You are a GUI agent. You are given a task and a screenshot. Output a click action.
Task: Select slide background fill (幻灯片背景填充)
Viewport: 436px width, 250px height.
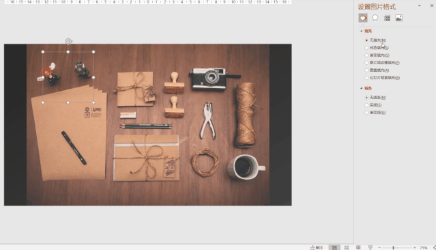(382, 78)
